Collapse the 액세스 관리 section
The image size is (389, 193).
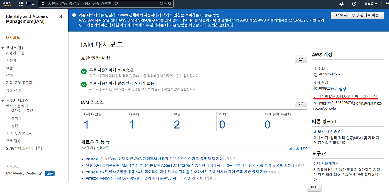coord(3,48)
